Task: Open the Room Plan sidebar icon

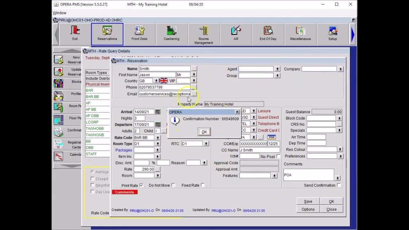Action: point(58,108)
